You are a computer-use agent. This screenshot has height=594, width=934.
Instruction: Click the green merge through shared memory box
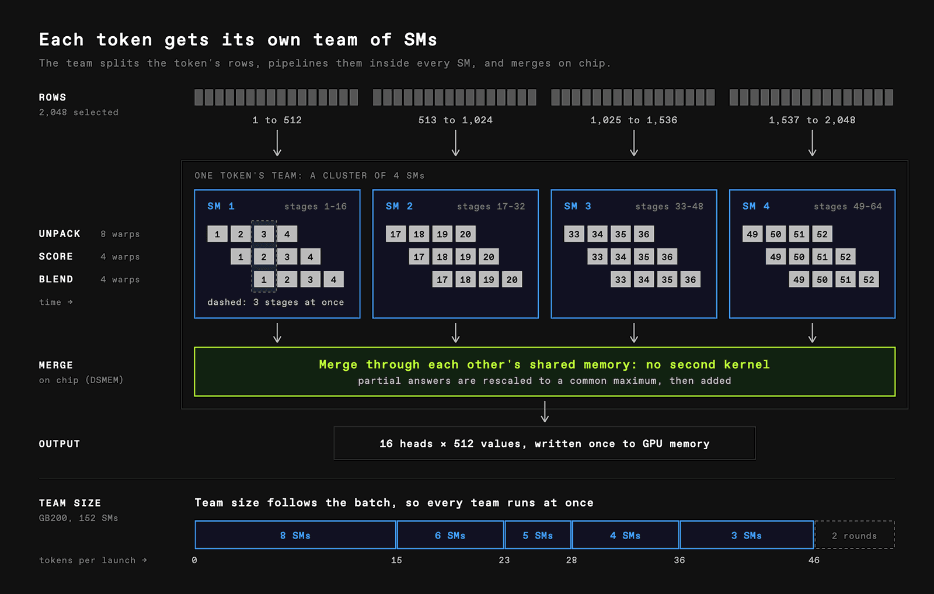point(545,371)
